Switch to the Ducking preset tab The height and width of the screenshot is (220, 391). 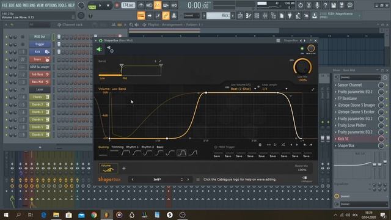[103, 147]
